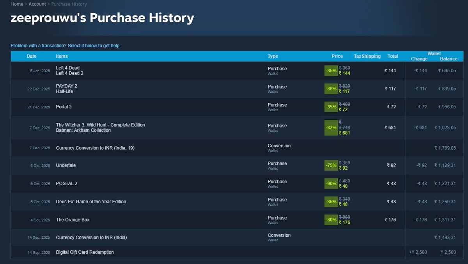Image resolution: width=468 pixels, height=264 pixels.
Task: Select The Witcher 3: Wild Hunt - Complete Edition
Action: tap(100, 125)
